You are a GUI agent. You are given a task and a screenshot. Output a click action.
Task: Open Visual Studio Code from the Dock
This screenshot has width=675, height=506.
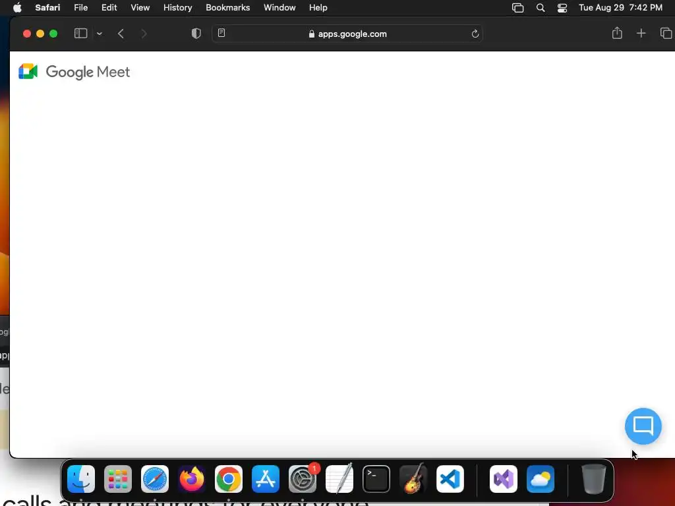coord(450,479)
